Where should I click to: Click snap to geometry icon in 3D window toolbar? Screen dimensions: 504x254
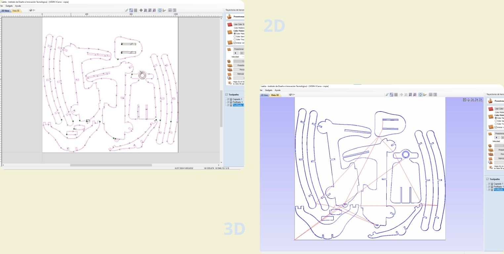coord(387,95)
